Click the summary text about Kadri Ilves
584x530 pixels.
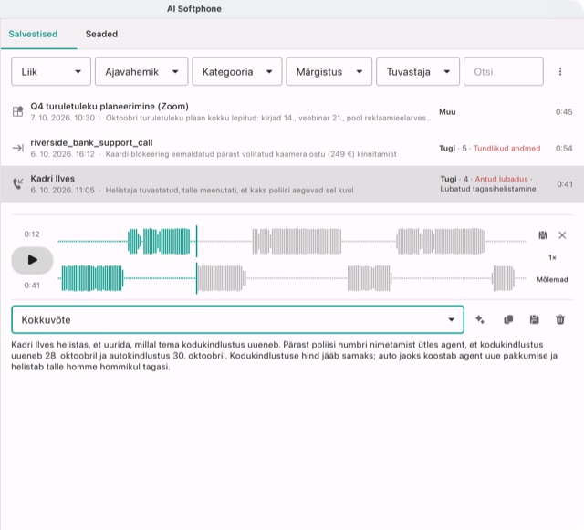coord(285,356)
